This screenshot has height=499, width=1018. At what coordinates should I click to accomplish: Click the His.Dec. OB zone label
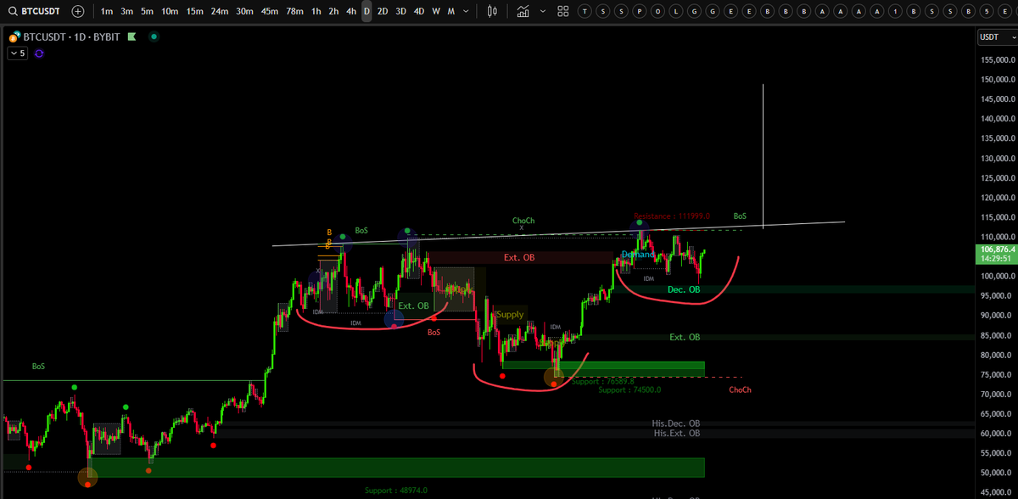676,423
